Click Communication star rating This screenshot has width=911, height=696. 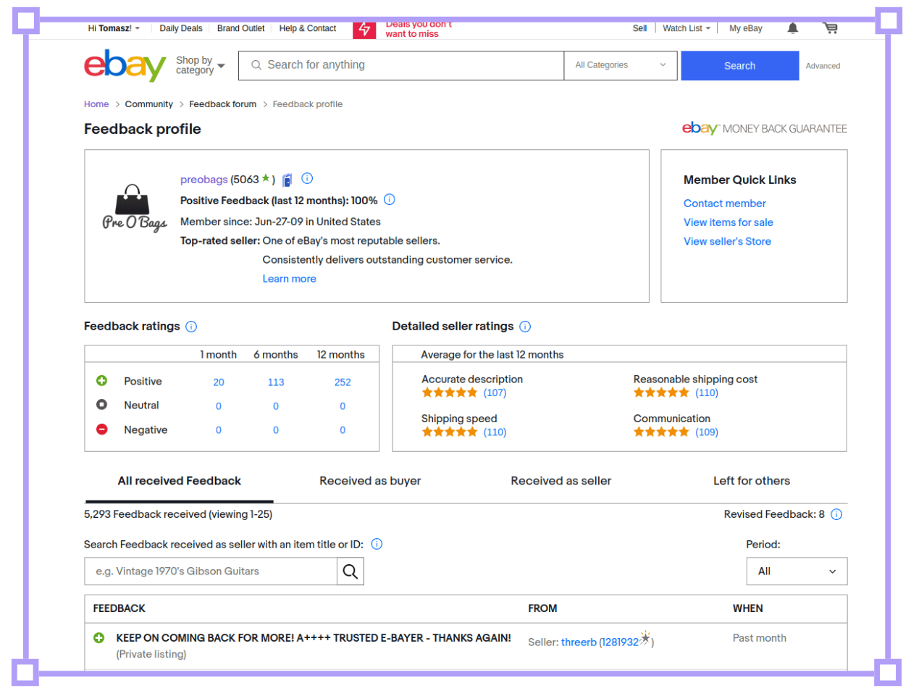[x=661, y=432]
